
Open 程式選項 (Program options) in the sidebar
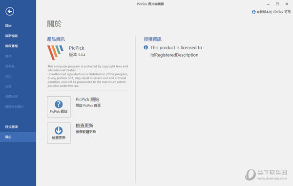point(11,127)
